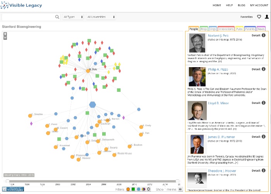Click the James D. Plummer photo thumbnail
Screen dimensions: 271x194
coord(197,144)
